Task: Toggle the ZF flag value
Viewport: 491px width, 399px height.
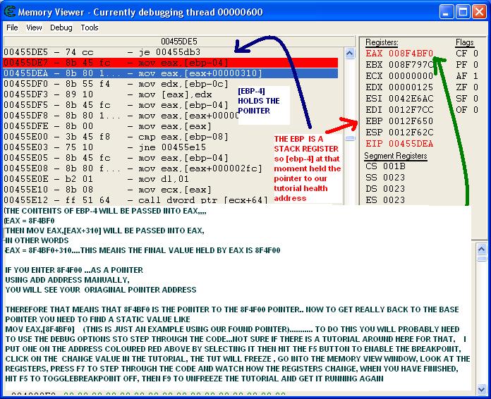Action: tap(475, 87)
